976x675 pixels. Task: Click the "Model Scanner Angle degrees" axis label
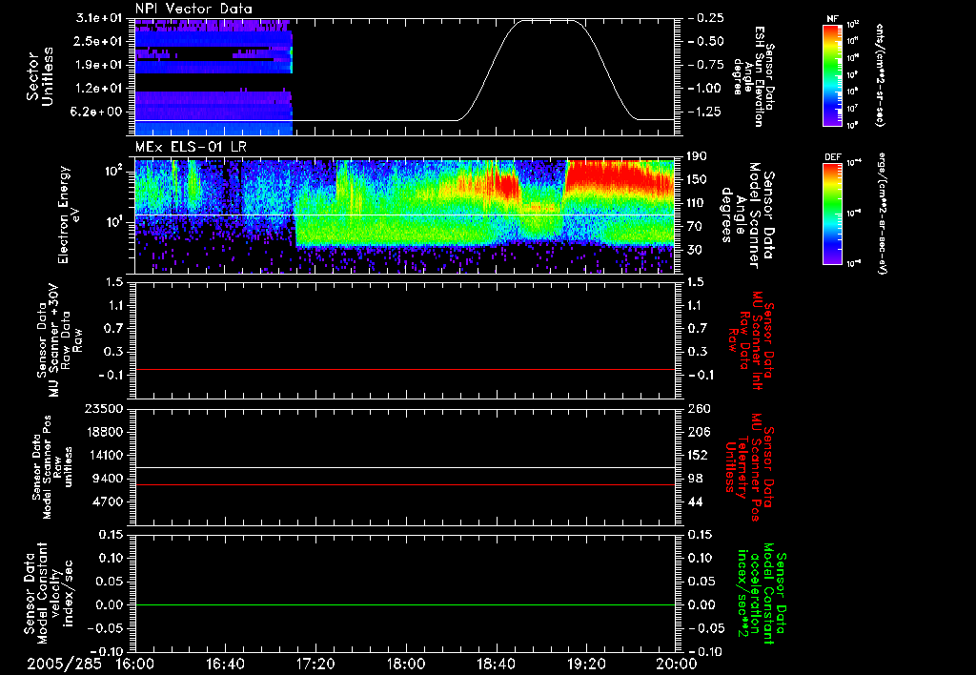746,215
